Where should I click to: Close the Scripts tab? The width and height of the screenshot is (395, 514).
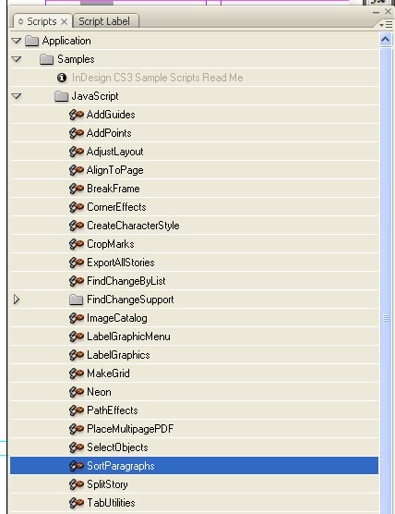pyautogui.click(x=65, y=22)
